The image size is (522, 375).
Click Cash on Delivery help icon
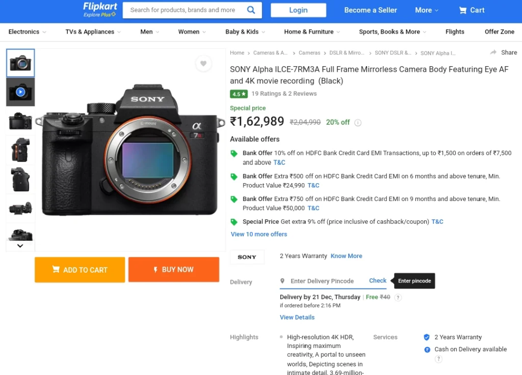pyautogui.click(x=438, y=359)
